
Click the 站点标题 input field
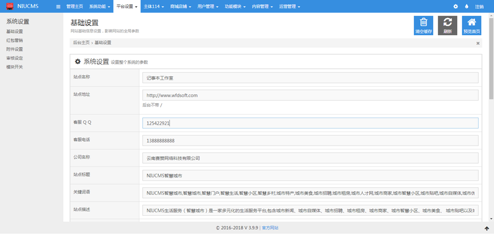(310, 176)
